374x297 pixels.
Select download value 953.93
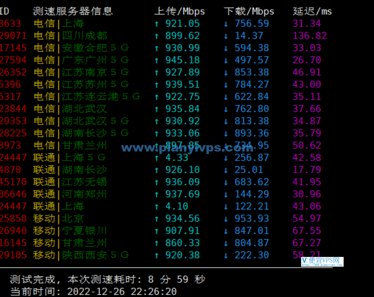(x=252, y=218)
